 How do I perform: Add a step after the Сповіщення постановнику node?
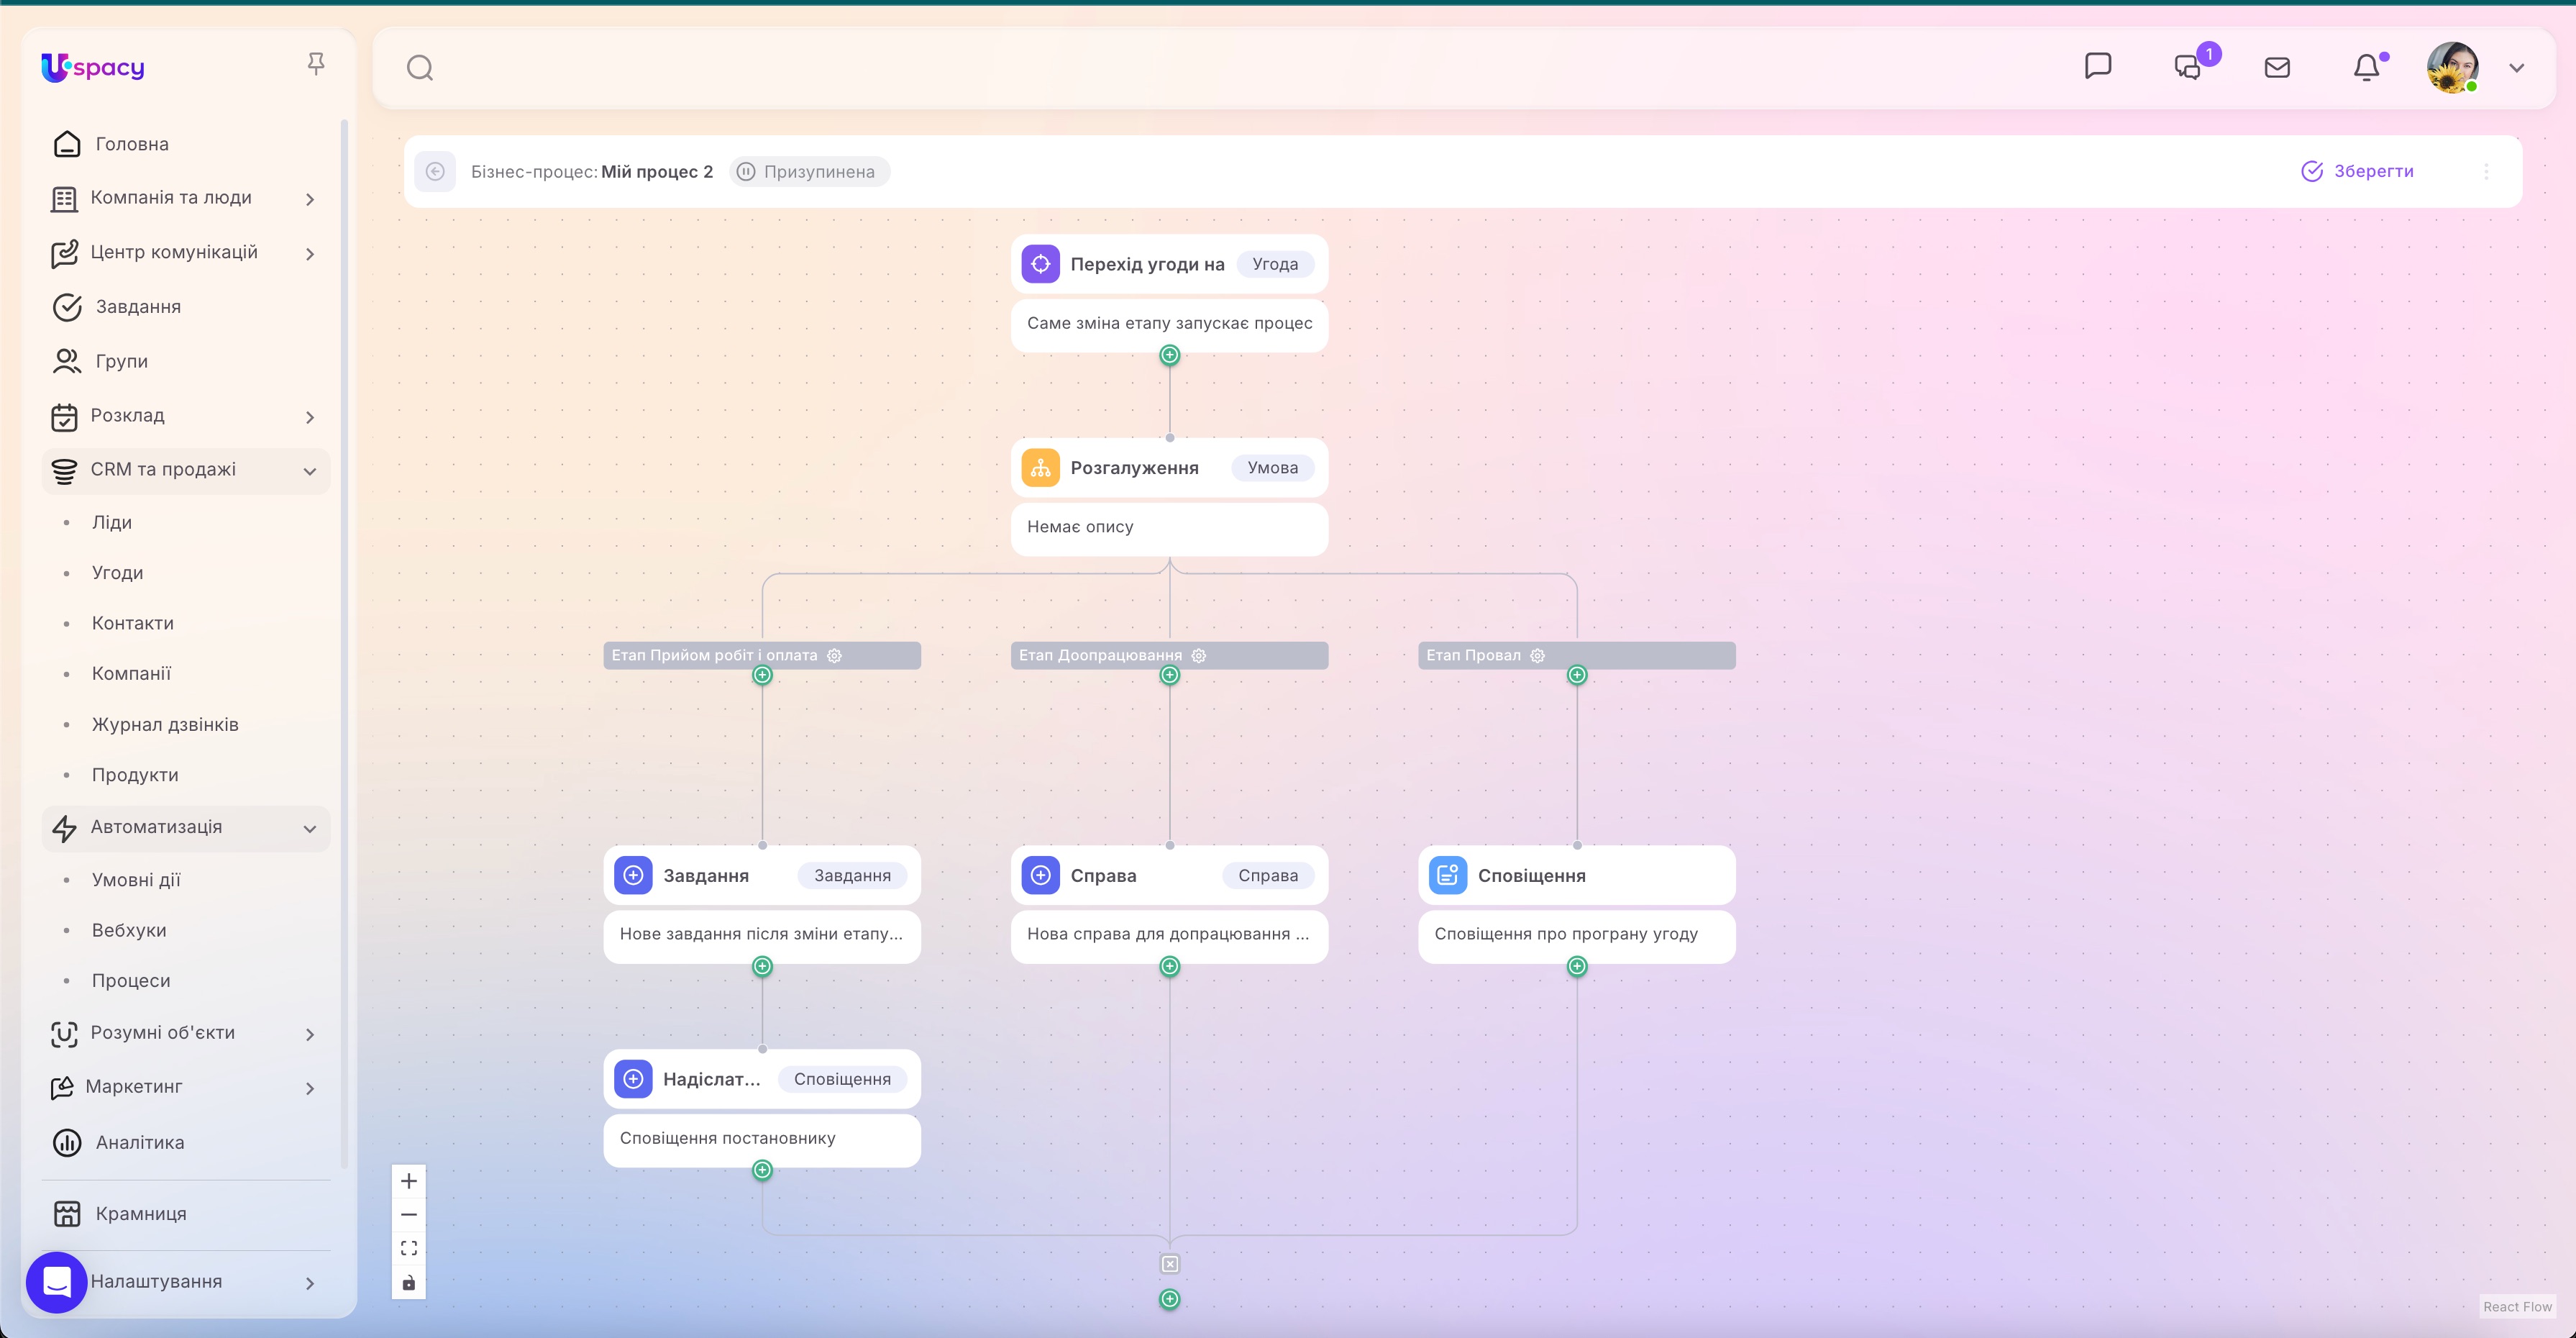pyautogui.click(x=762, y=1170)
